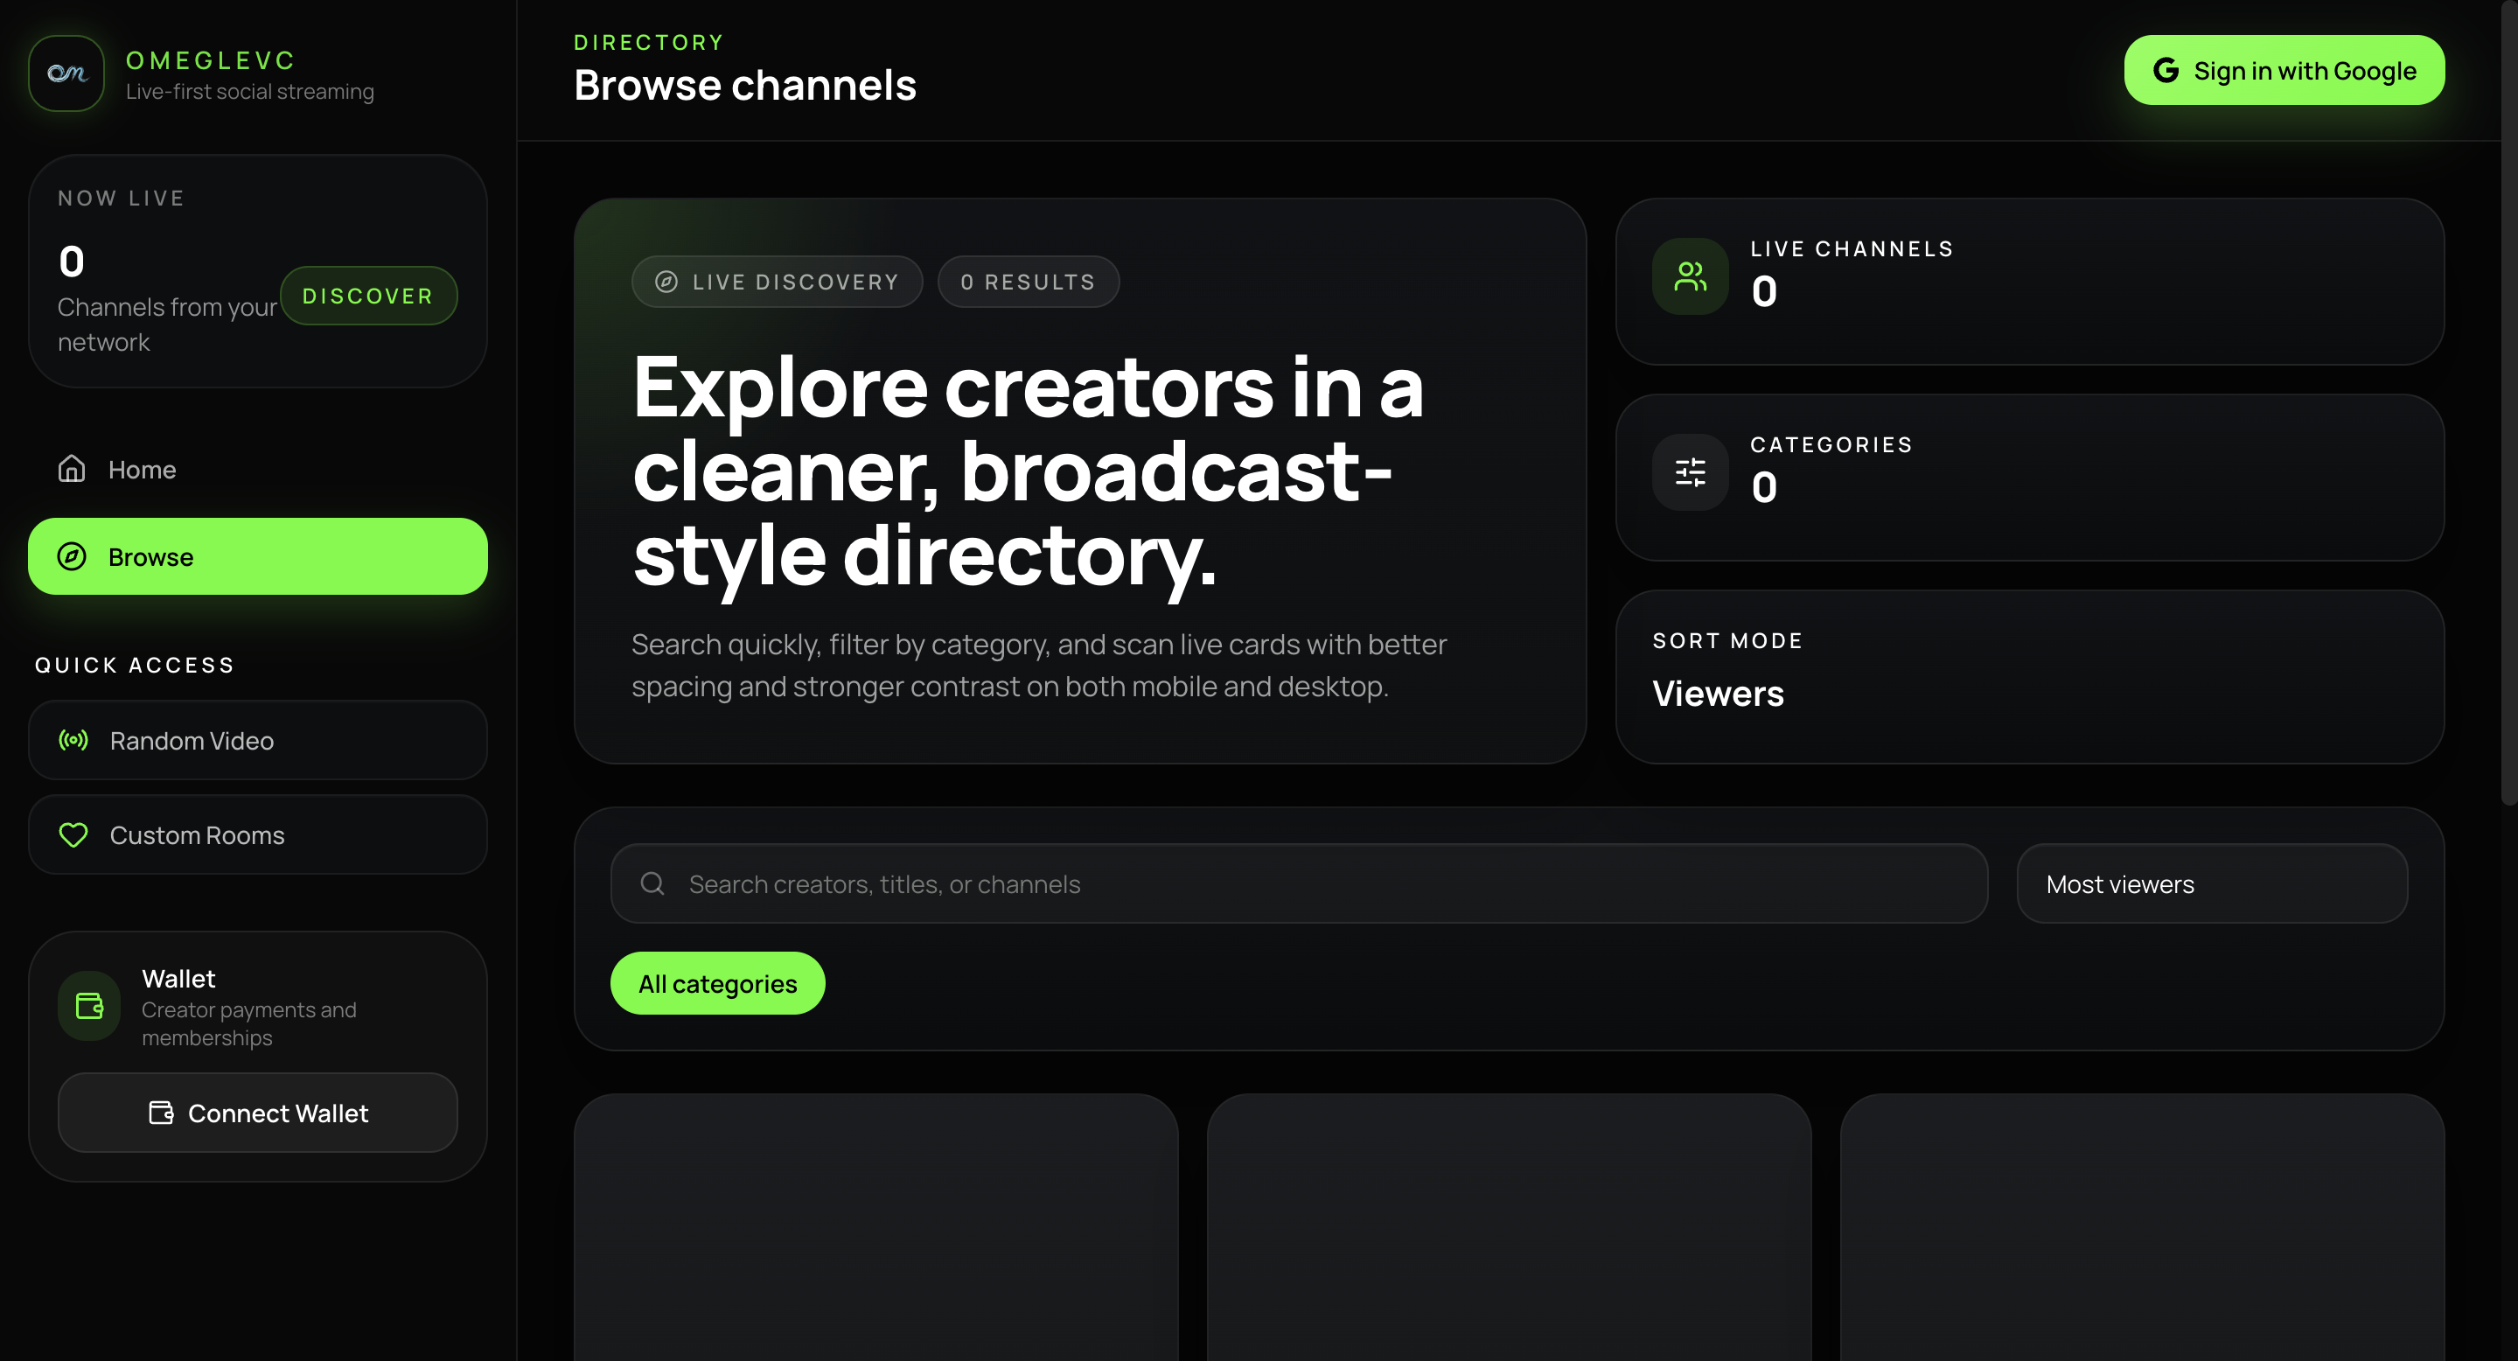This screenshot has height=1361, width=2518.
Task: Click the Google G logo
Action: 2166,70
